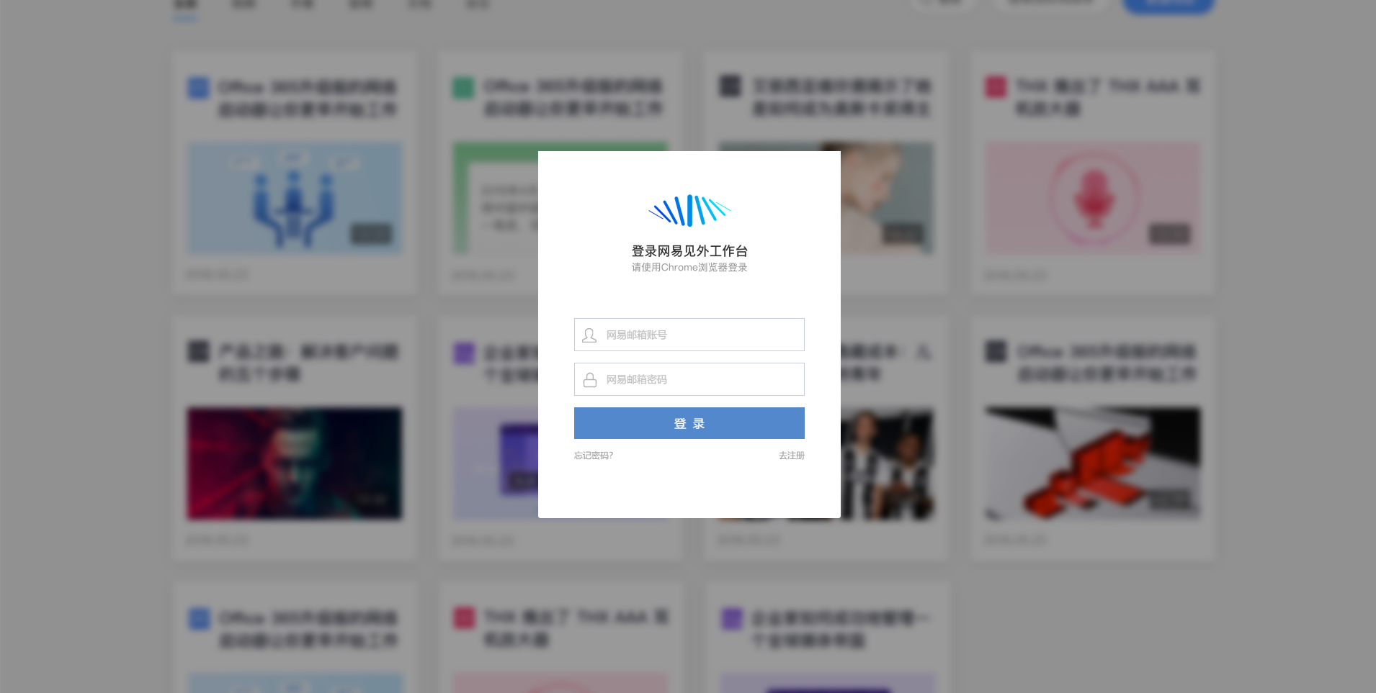1376x693 pixels.
Task: Click the padlock icon in password field
Action: [x=590, y=380]
